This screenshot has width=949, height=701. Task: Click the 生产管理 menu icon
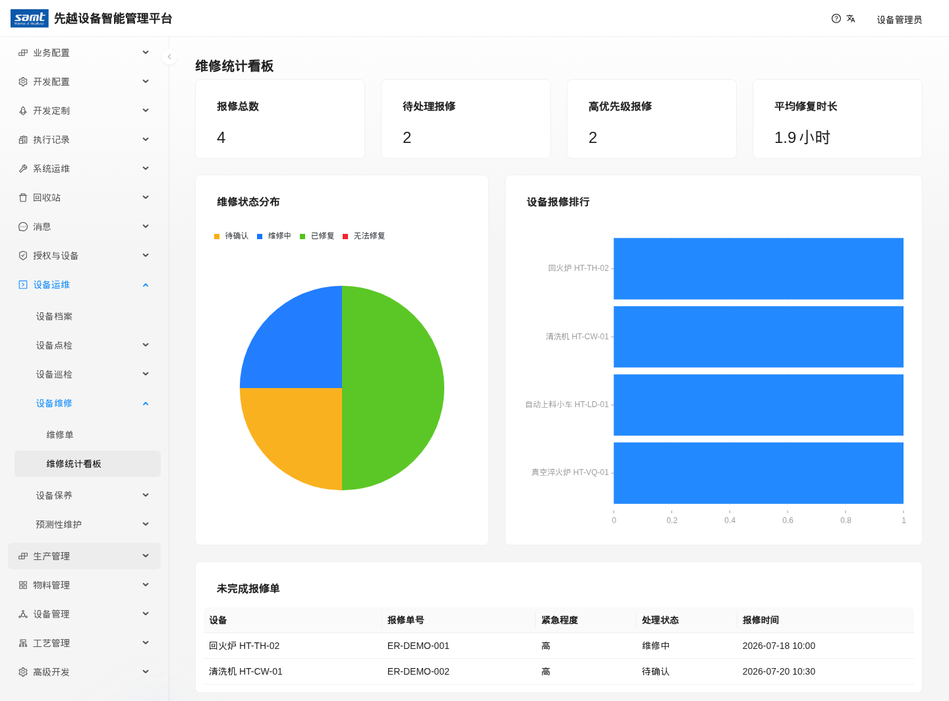click(x=23, y=556)
